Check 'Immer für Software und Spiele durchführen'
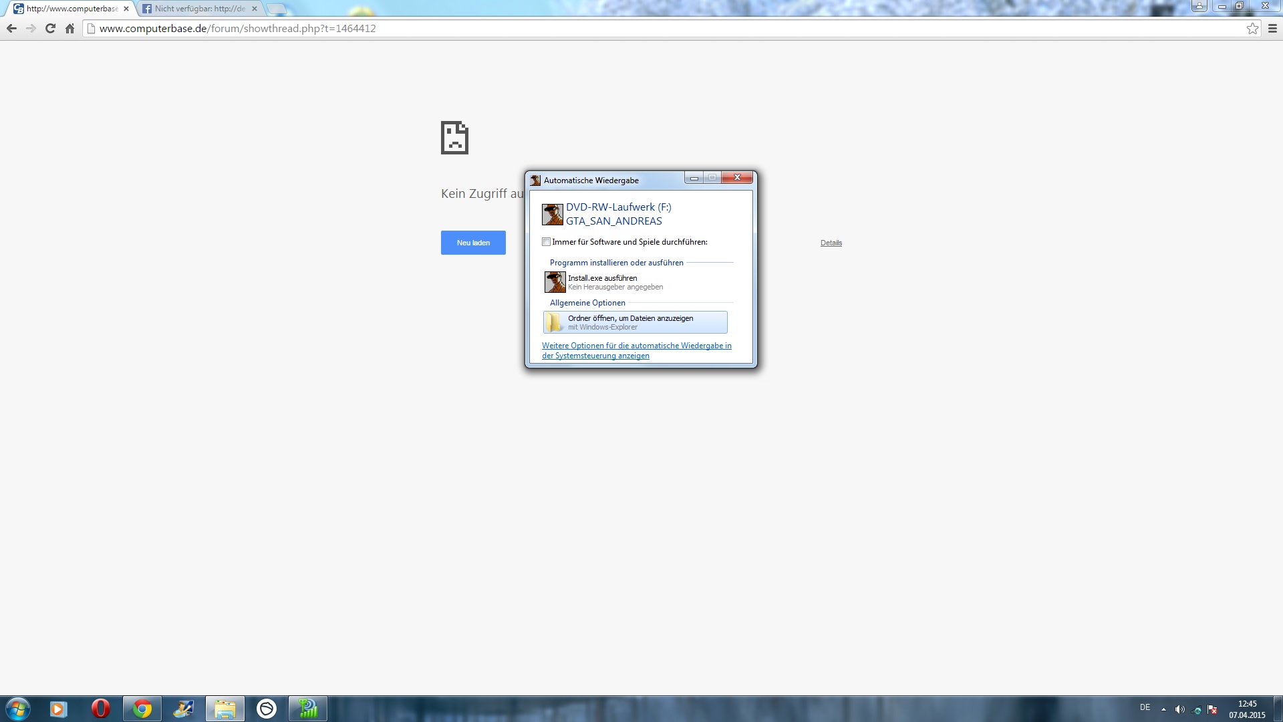1283x722 pixels. click(x=547, y=242)
